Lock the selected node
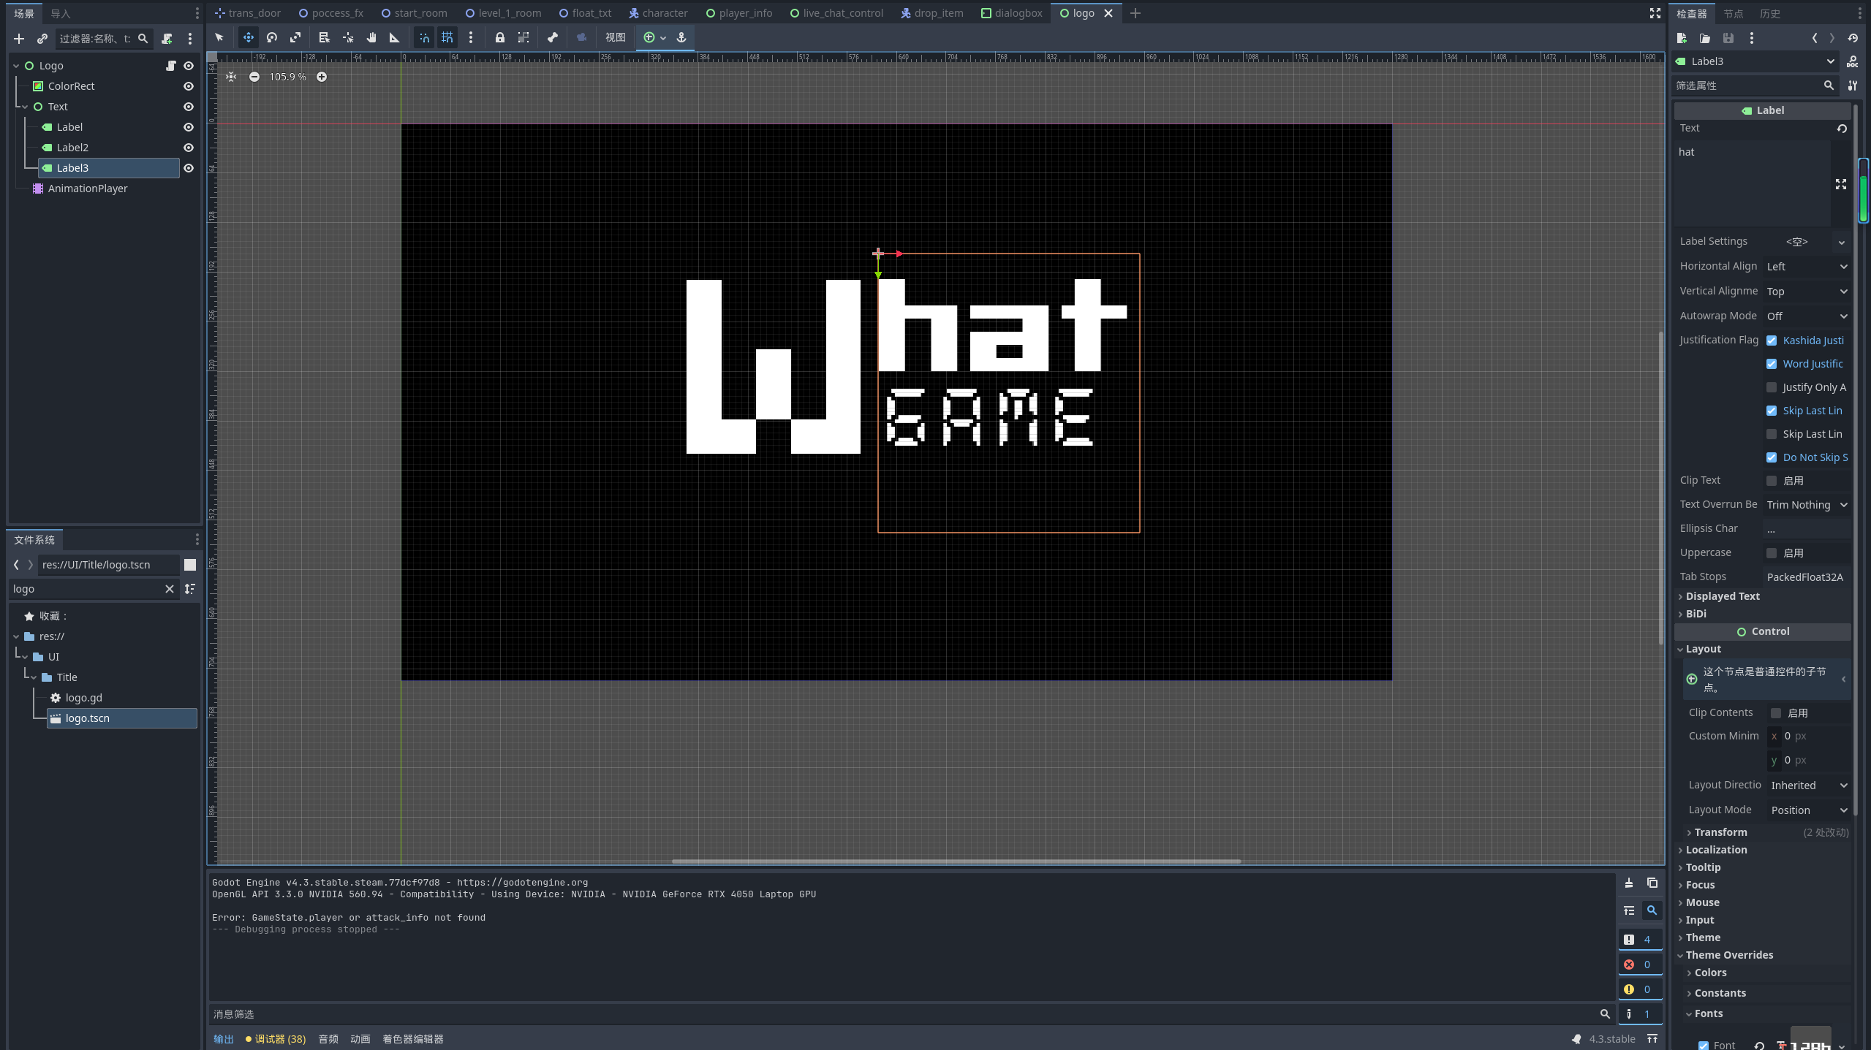Image resolution: width=1871 pixels, height=1050 pixels. tap(500, 37)
